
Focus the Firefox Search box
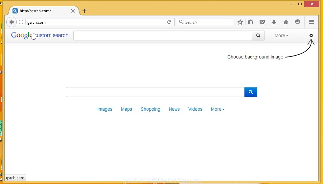click(x=205, y=22)
